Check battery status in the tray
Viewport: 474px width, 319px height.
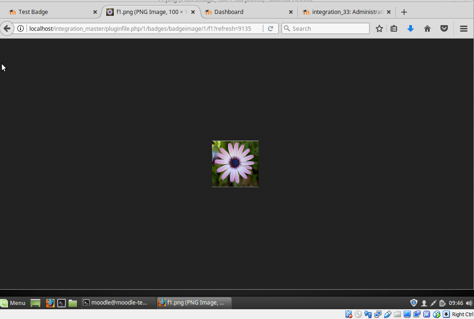coord(443,303)
